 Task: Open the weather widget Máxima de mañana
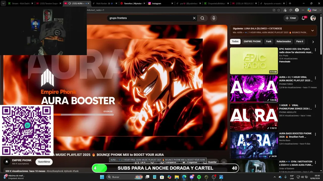click(x=14, y=177)
